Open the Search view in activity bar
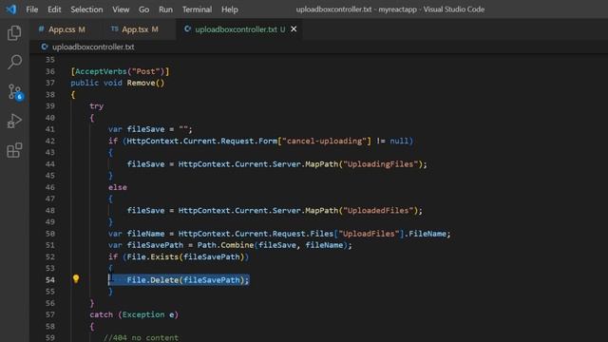The width and height of the screenshot is (608, 342). (x=14, y=62)
